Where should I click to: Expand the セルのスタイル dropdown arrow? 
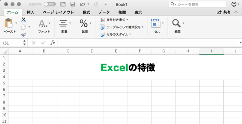[130, 34]
